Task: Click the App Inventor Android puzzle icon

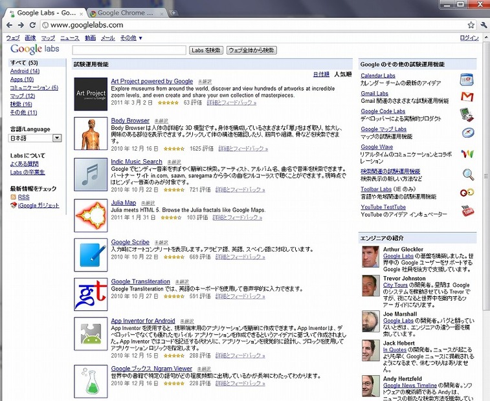Action: point(91,334)
